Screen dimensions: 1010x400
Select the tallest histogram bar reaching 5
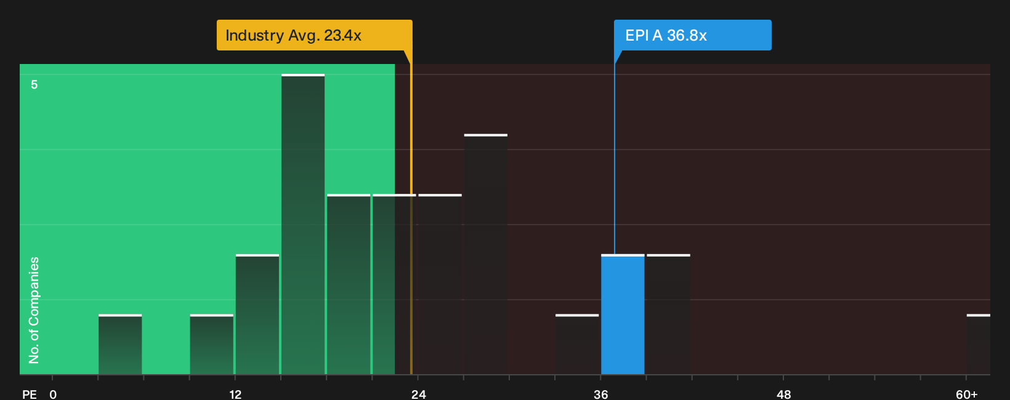[x=303, y=225]
